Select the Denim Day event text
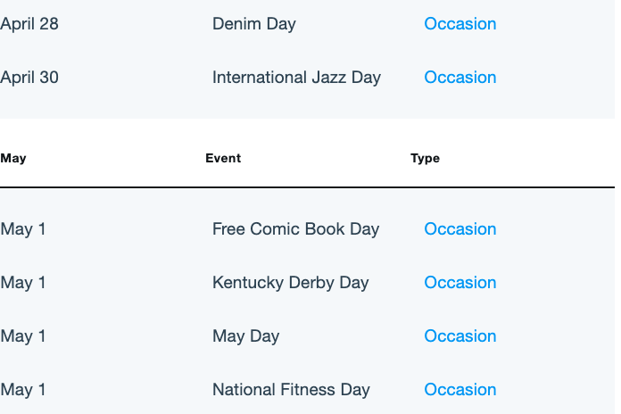Screen dimensions: 621x414 click(x=254, y=24)
